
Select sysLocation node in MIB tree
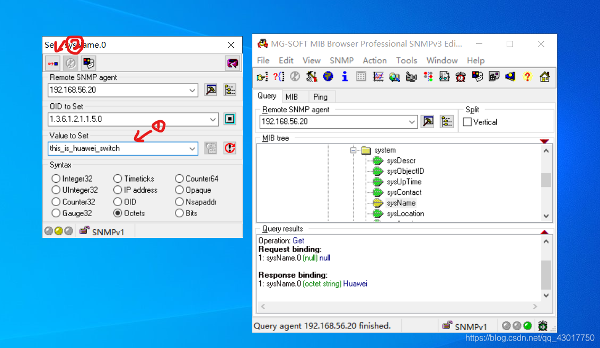(x=405, y=213)
